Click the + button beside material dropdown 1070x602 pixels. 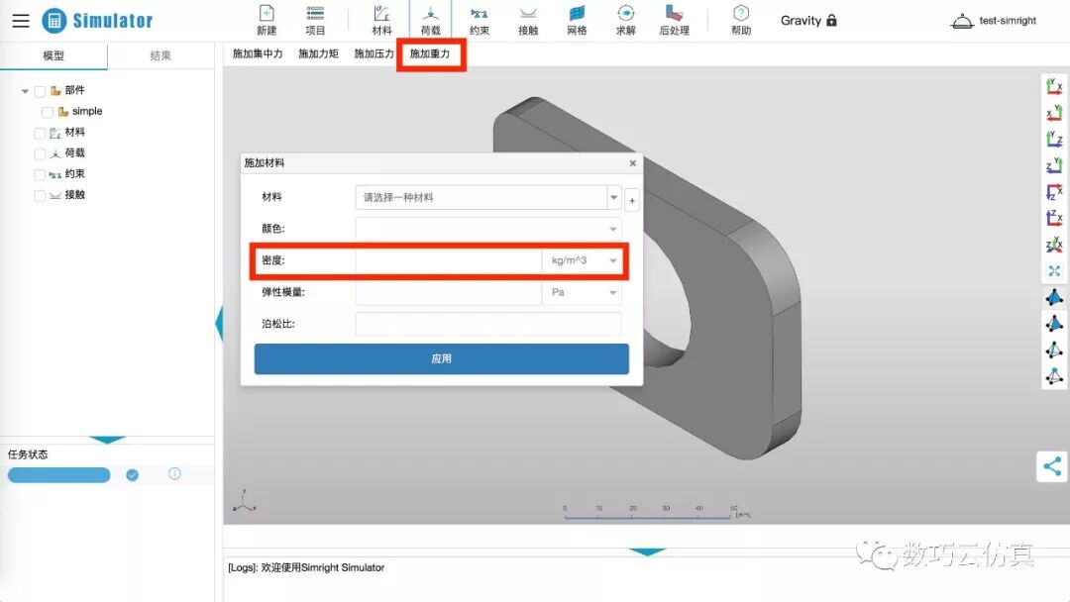[x=631, y=197]
